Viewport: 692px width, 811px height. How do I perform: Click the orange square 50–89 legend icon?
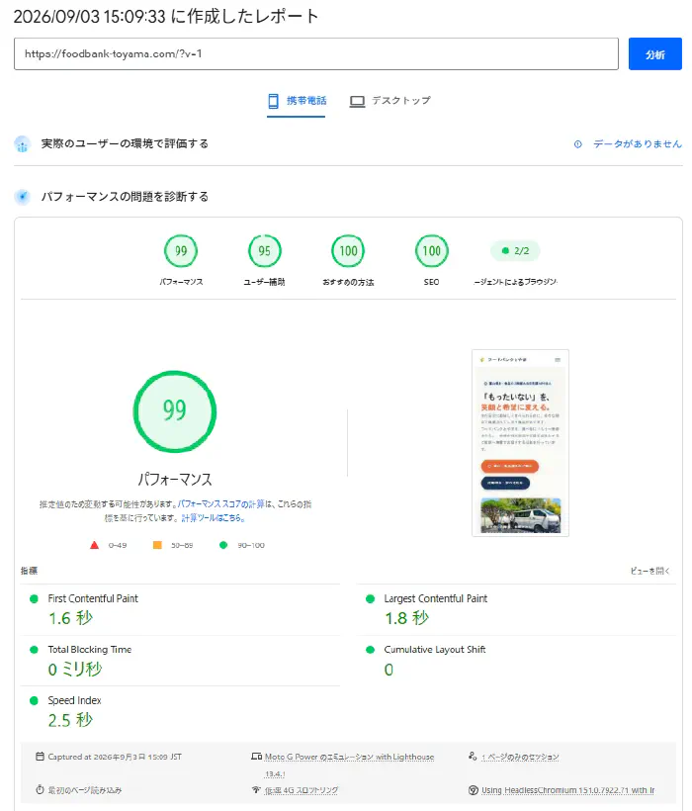coord(157,545)
